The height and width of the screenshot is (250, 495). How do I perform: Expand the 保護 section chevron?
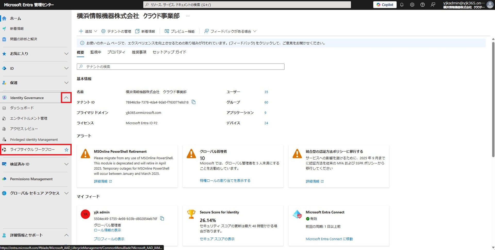(66, 83)
